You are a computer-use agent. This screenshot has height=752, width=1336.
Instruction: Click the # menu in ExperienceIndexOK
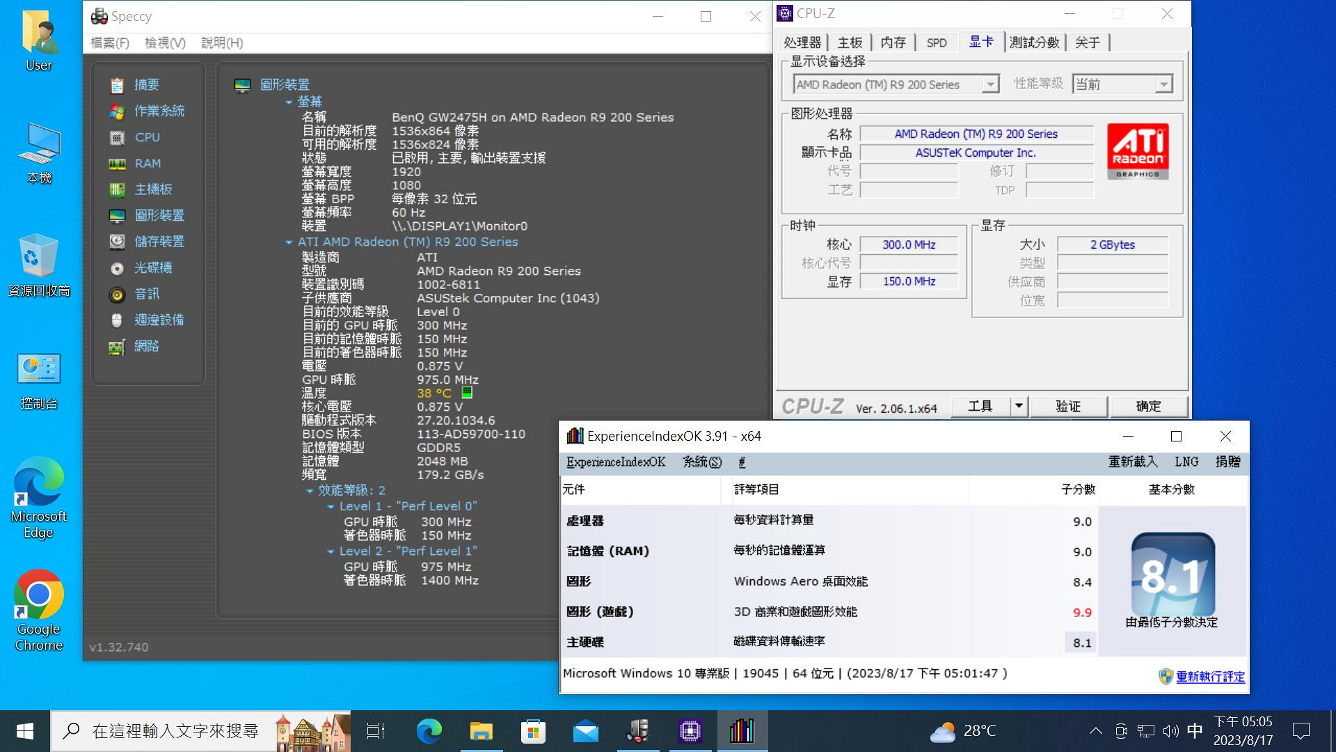click(x=742, y=462)
